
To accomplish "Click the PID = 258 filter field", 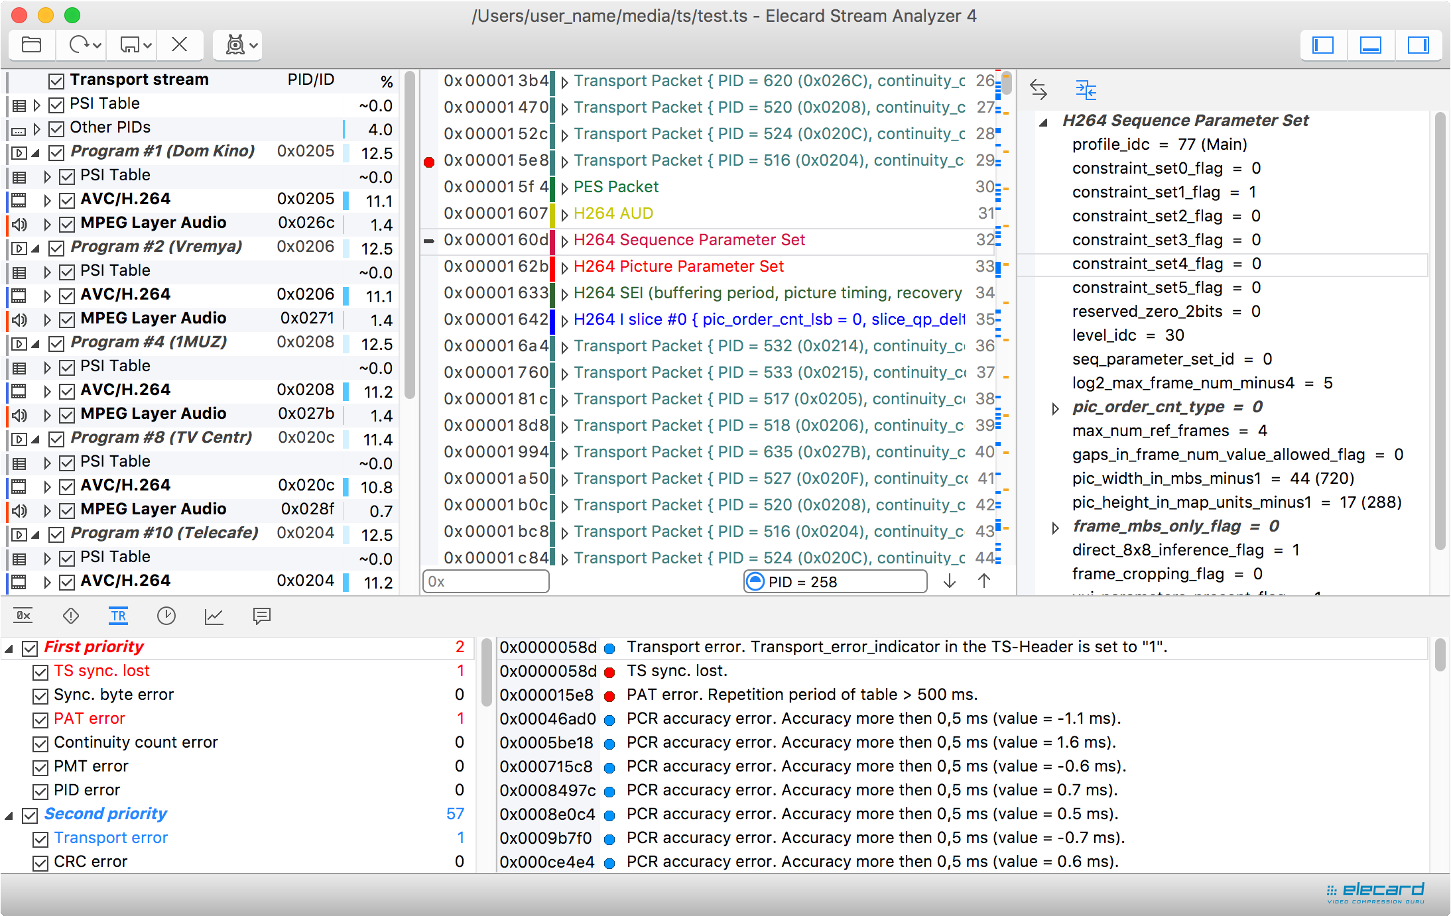I will tap(836, 581).
